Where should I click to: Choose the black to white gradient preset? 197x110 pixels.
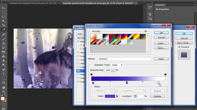[x=106, y=37]
